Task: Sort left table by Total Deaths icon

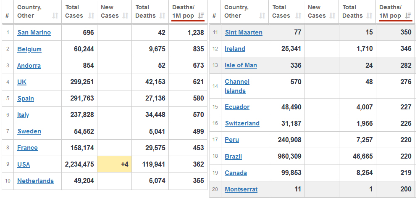Action: 162,16
